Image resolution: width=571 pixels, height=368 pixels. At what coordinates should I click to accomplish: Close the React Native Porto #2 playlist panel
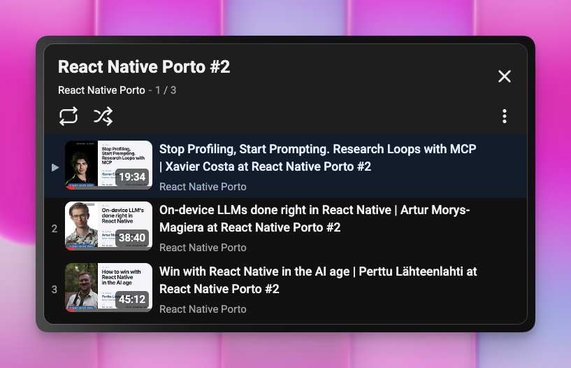click(505, 76)
